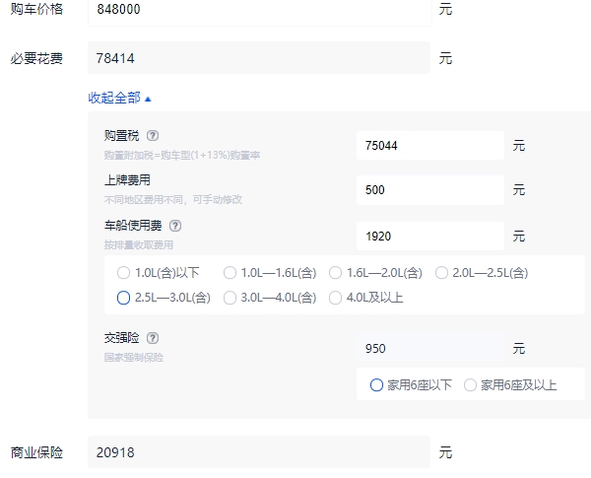Click the hint text 国家强制保险
The width and height of the screenshot is (591, 478).
(x=134, y=358)
